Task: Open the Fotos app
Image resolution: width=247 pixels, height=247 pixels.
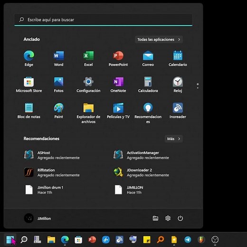Action: pyautogui.click(x=58, y=85)
